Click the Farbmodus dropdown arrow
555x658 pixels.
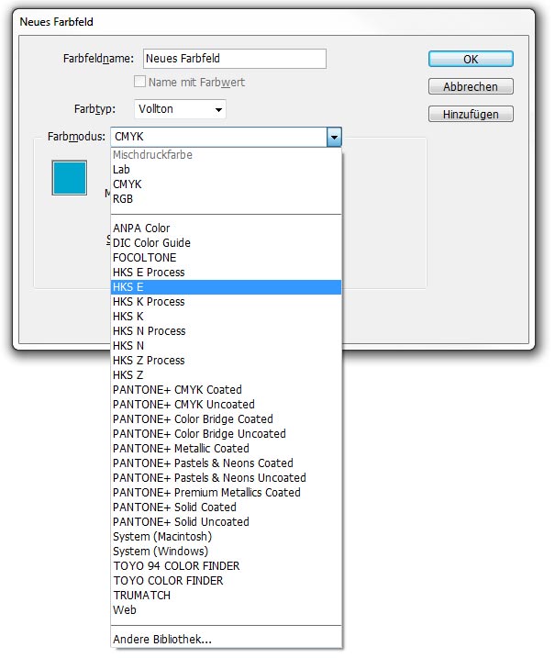[334, 137]
